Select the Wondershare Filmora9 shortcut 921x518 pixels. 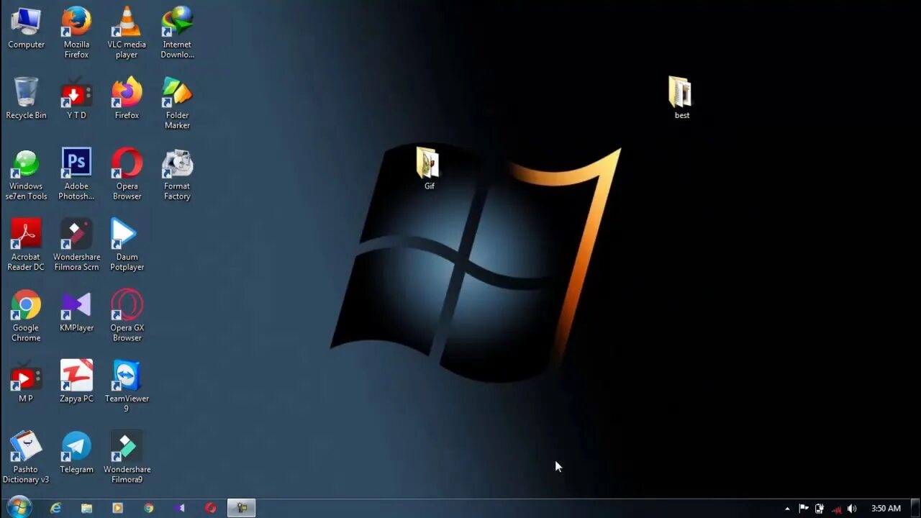127,458
